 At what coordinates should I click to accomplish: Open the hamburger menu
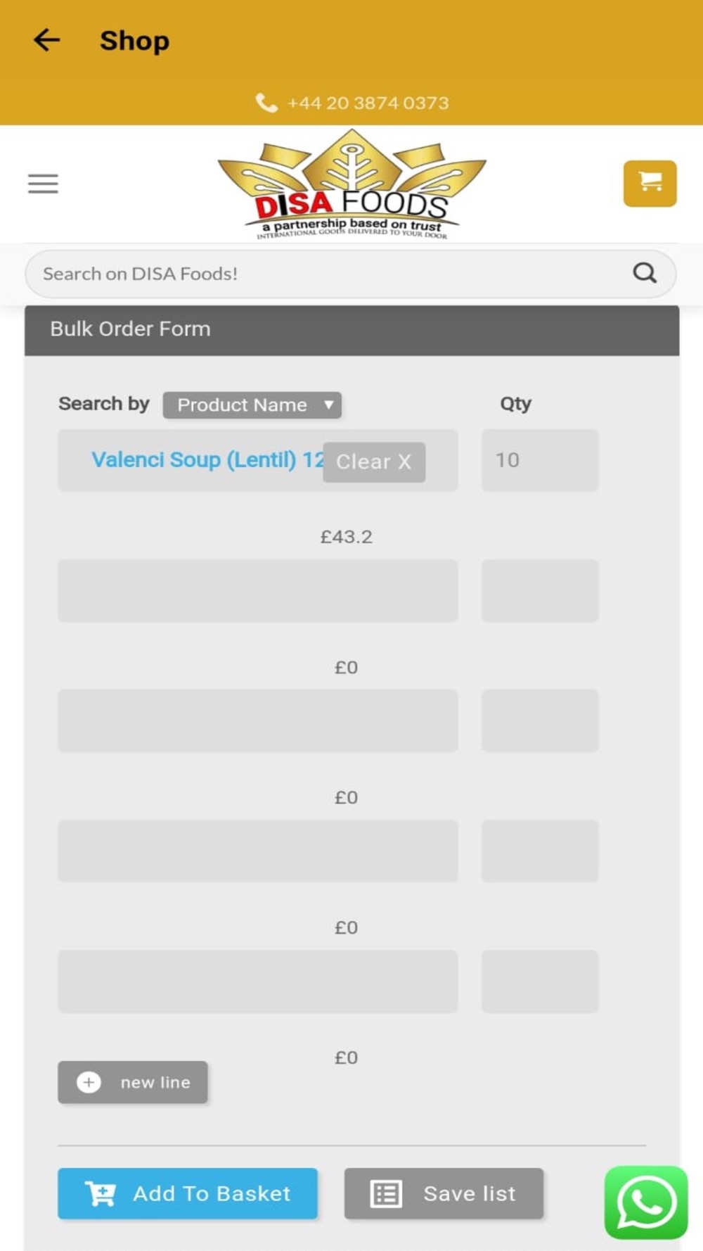click(x=43, y=184)
